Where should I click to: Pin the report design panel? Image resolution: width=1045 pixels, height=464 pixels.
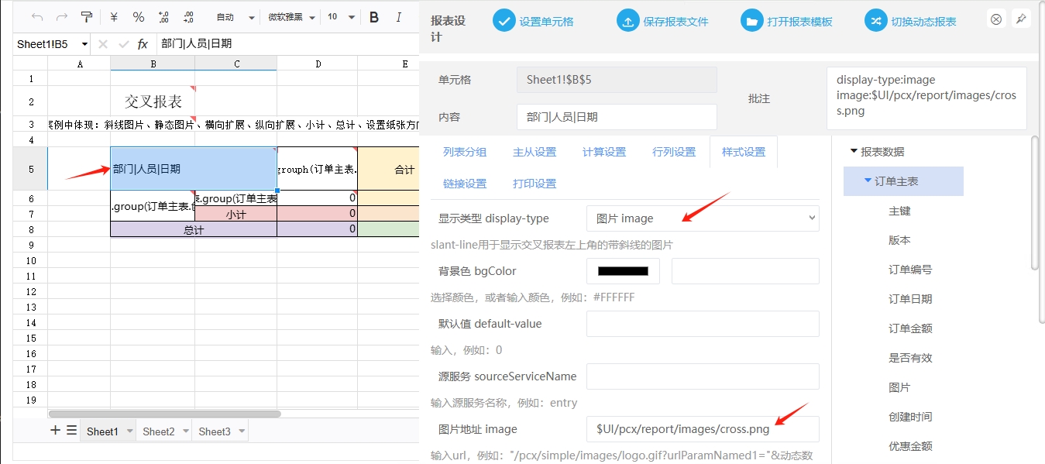pyautogui.click(x=1021, y=19)
